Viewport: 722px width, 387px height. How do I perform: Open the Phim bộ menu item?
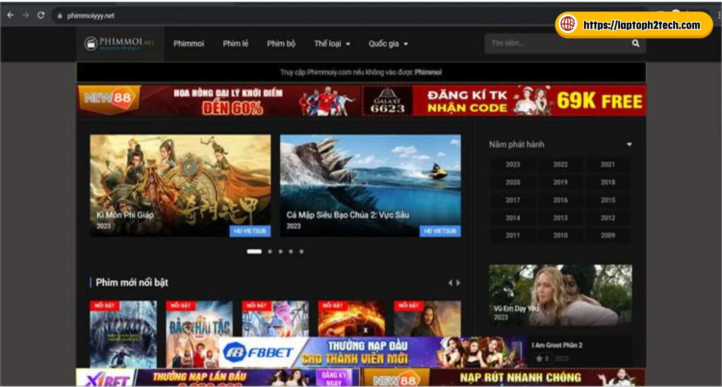tap(281, 44)
